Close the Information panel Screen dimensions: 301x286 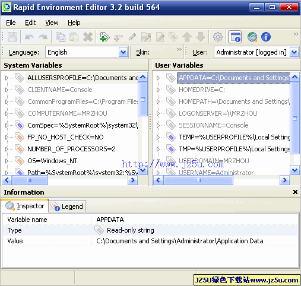click(295, 192)
